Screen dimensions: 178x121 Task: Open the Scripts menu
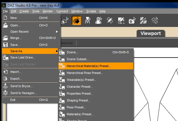(x=91, y=11)
